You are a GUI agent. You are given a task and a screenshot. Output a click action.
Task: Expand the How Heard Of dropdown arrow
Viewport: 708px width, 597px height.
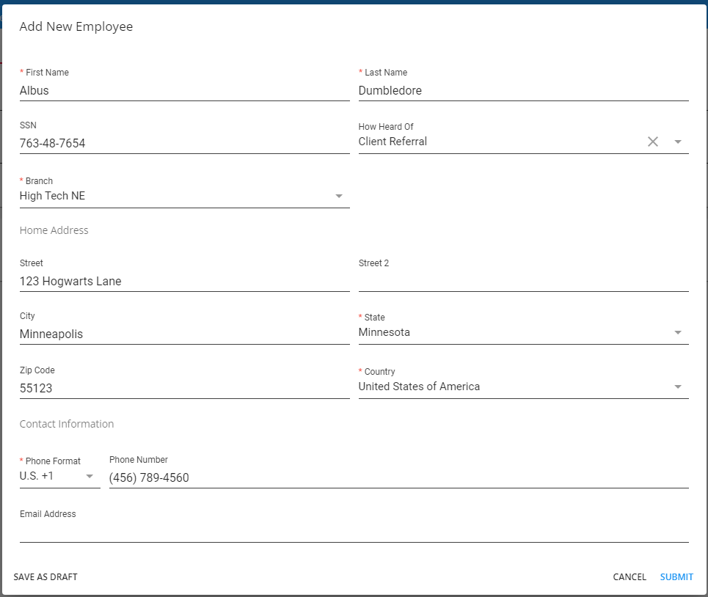tap(678, 142)
